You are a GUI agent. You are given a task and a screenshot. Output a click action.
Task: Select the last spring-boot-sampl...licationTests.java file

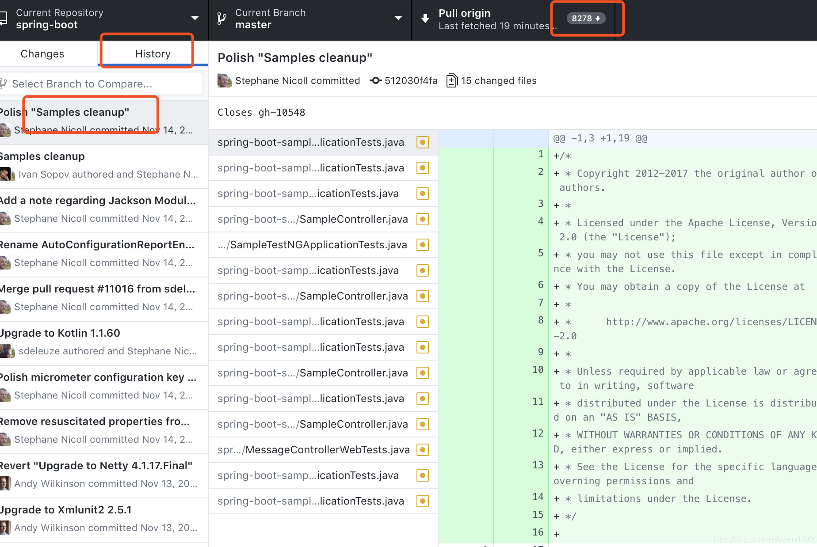(x=323, y=501)
